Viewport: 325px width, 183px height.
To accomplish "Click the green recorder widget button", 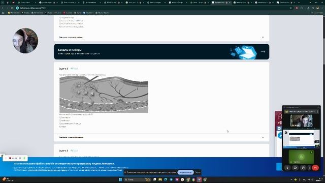I will [24, 158].
